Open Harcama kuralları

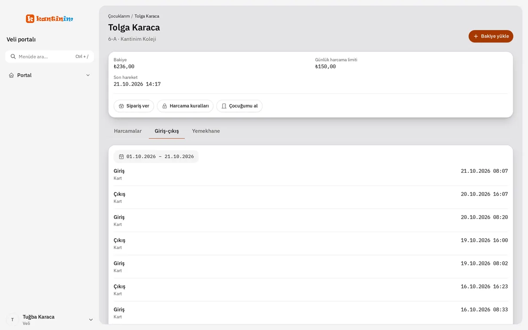(x=185, y=106)
